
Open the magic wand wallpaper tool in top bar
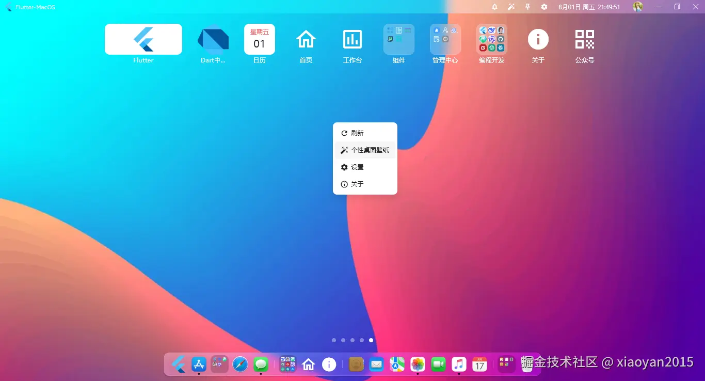click(510, 7)
